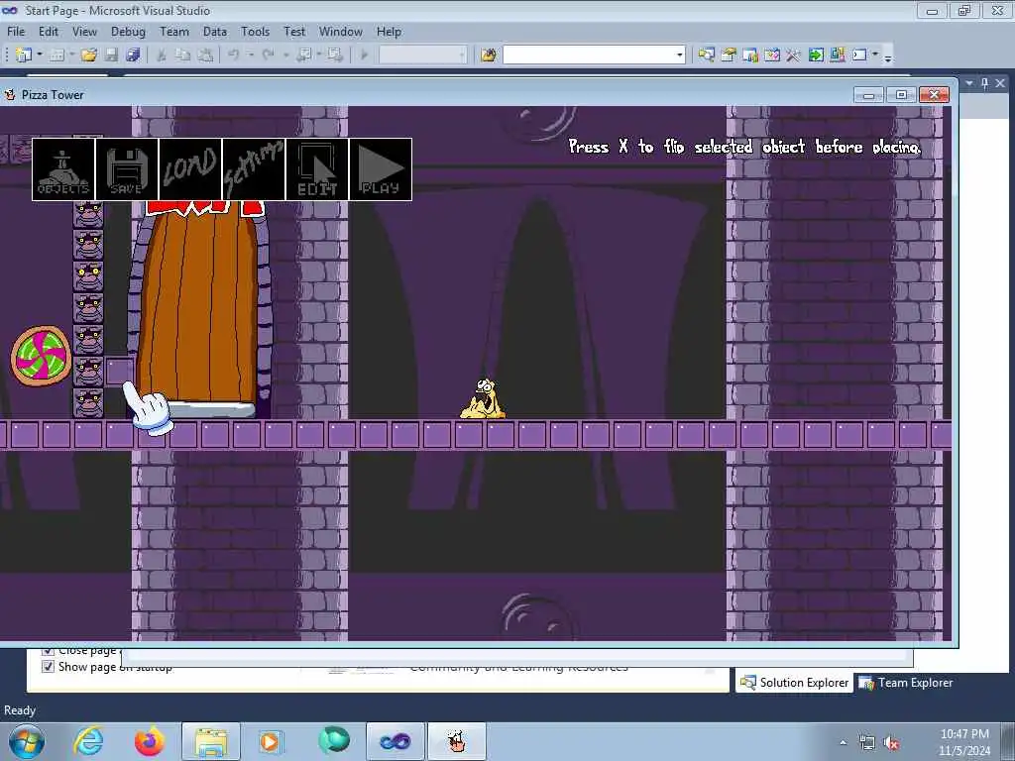Click the Open File folder icon
Screen dimensions: 1015x761
88,55
